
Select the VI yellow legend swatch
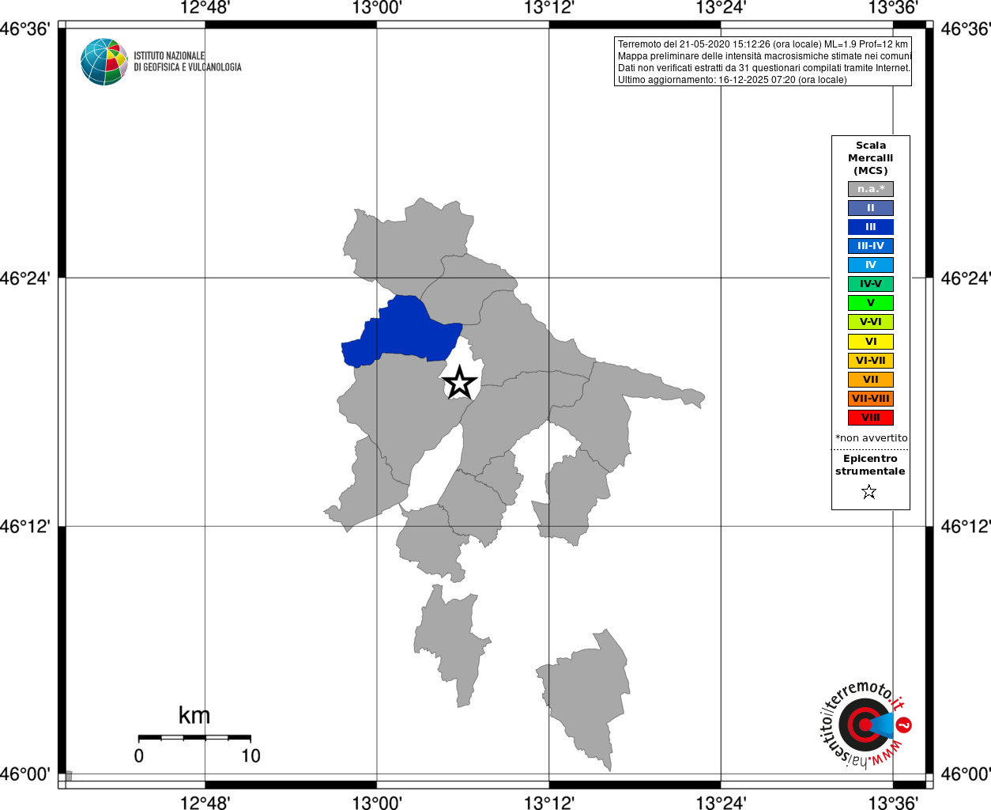point(870,342)
